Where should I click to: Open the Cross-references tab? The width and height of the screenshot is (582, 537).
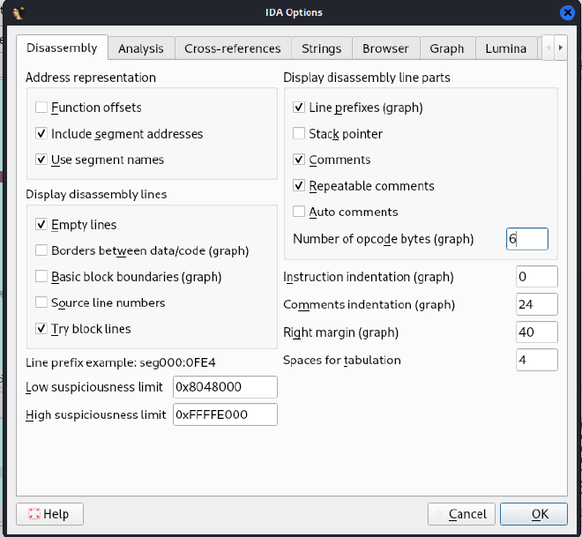coord(233,48)
